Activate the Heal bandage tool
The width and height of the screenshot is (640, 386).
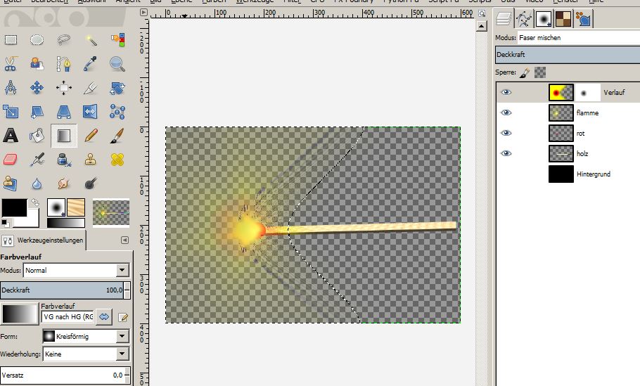[117, 160]
